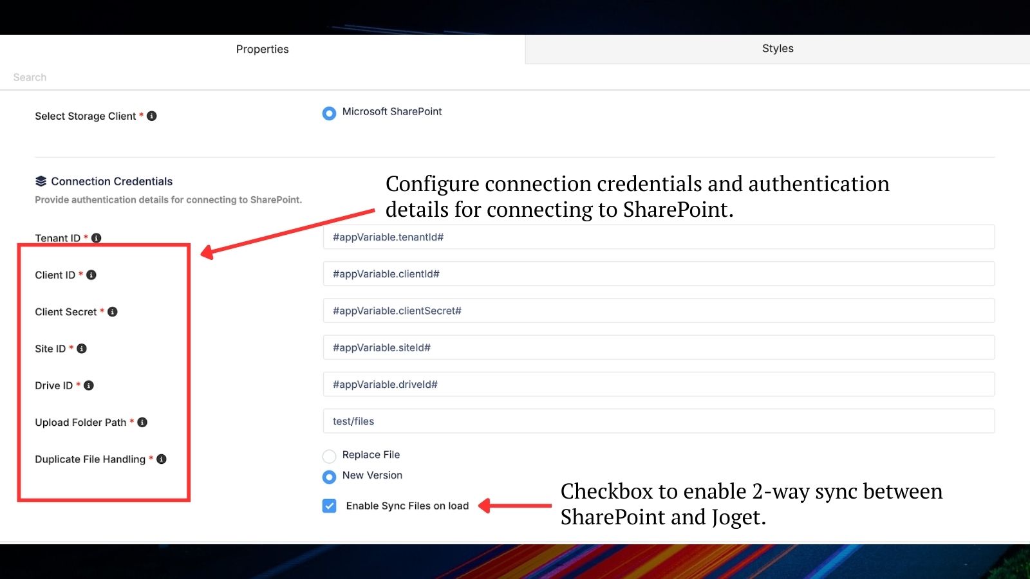Viewport: 1030px width, 579px height.
Task: Click the Site ID info icon
Action: coord(82,349)
